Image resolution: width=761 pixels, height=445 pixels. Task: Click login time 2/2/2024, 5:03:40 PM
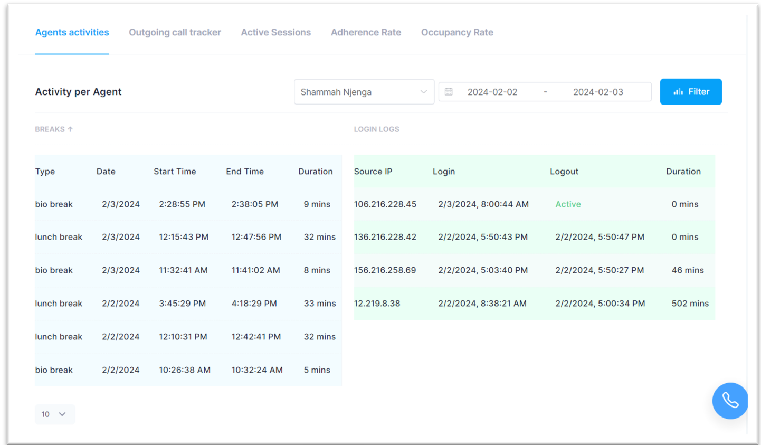tap(483, 270)
